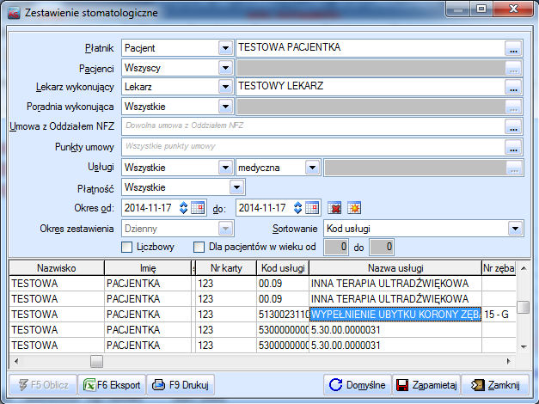Click the ellipsis button for Lekarz wykonujący
This screenshot has width=539, height=404.
click(x=514, y=86)
